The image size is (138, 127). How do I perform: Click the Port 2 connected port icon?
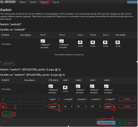pos(61,41)
